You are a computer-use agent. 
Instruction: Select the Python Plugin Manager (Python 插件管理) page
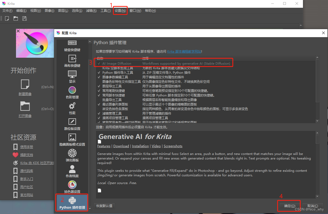72,203
